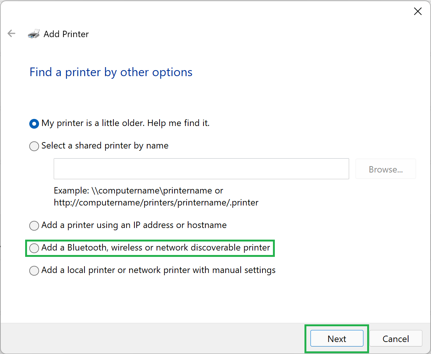Pick "Add a local printer with manual settings"
Screen dimensions: 431x354
tap(34, 270)
